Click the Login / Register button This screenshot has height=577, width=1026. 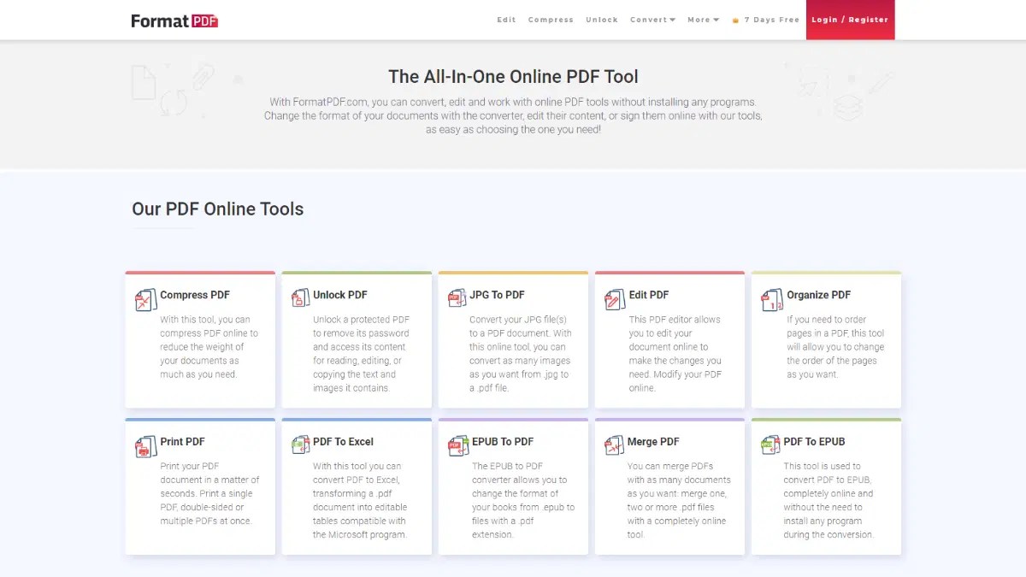(x=850, y=20)
